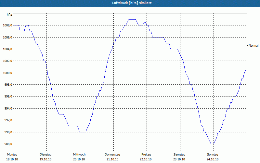Click the 'Montag' day label
Viewport: 260px width, 163px height.
[x=12, y=155]
